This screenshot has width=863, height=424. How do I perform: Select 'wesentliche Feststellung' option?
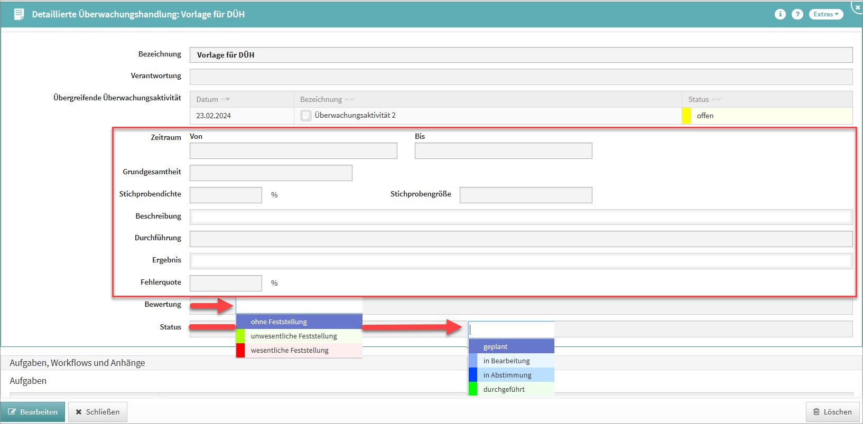pos(299,350)
